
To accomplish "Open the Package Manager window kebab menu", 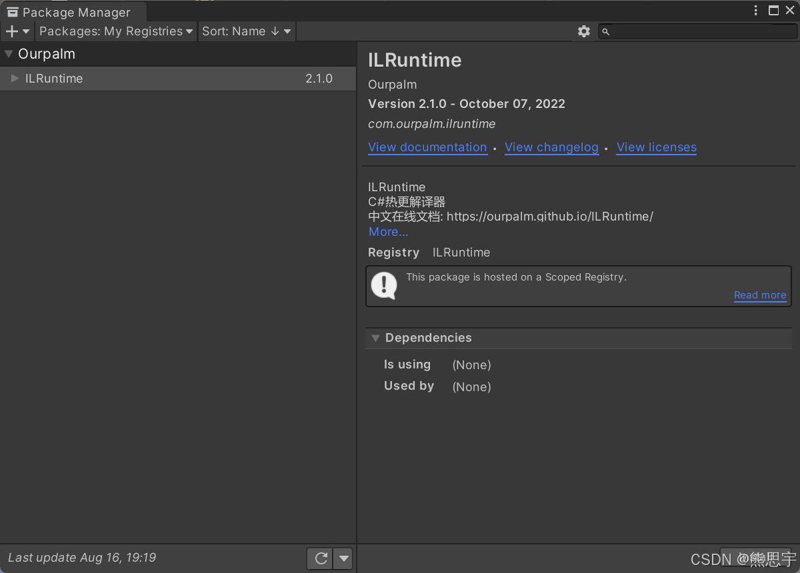I will (755, 11).
